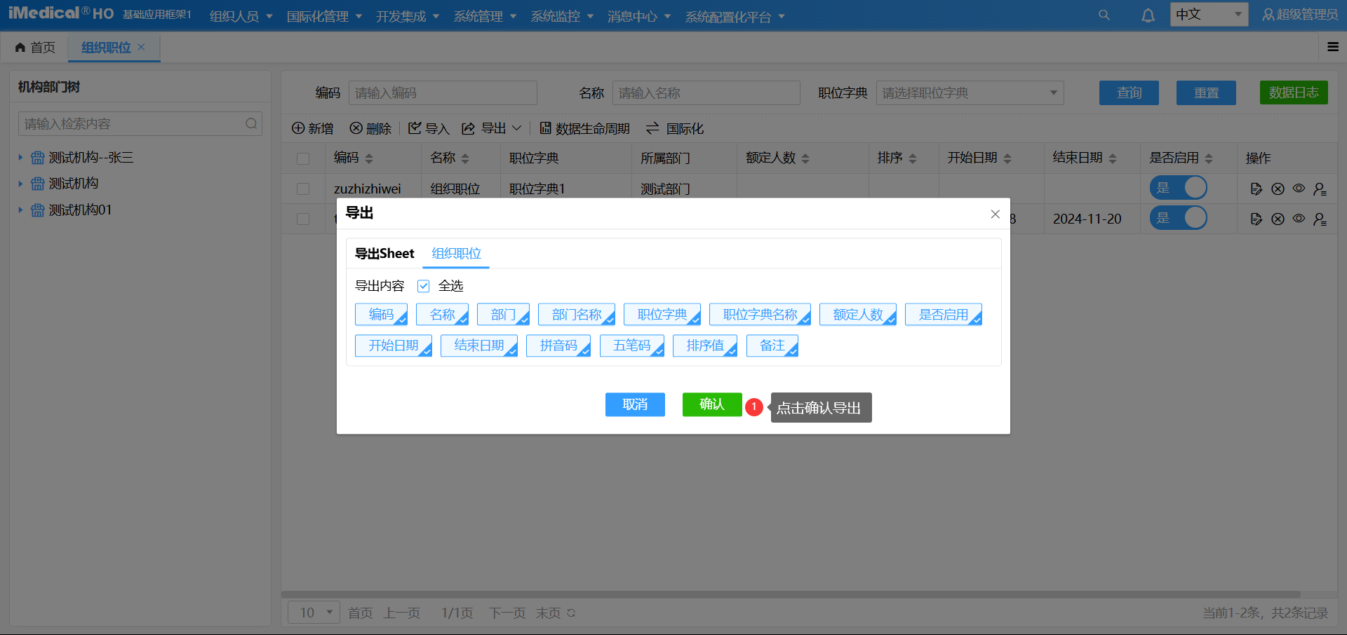The height and width of the screenshot is (635, 1347).
Task: Open the edit icon for zuzhizhiwei row
Action: pyautogui.click(x=1256, y=189)
